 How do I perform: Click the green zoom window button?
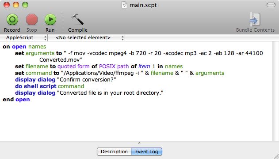click(x=25, y=5)
